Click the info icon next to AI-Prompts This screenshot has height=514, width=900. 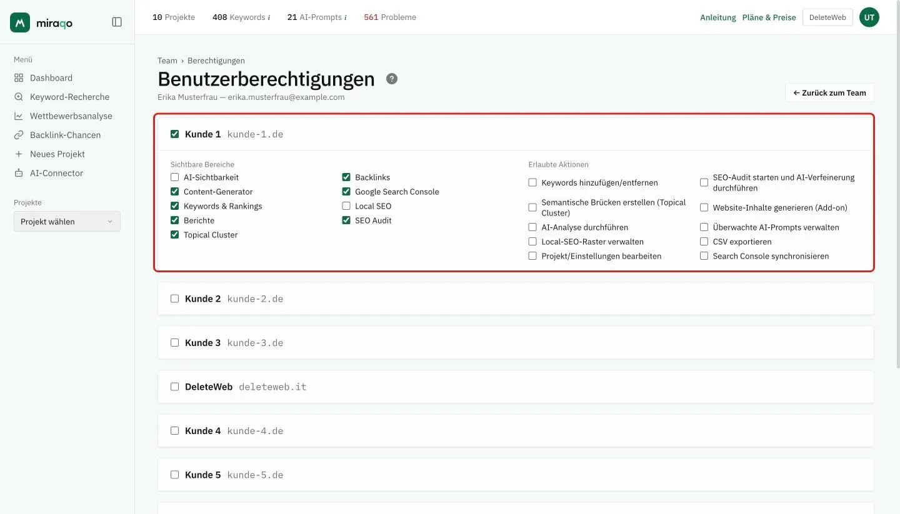(x=345, y=17)
